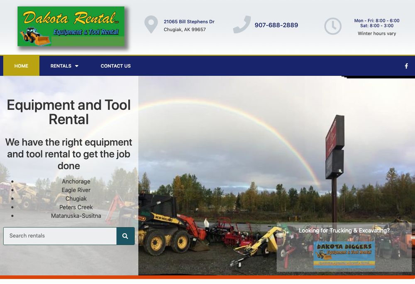
Task: Click the Looking for Trucking & Excavating text
Action: tap(344, 231)
